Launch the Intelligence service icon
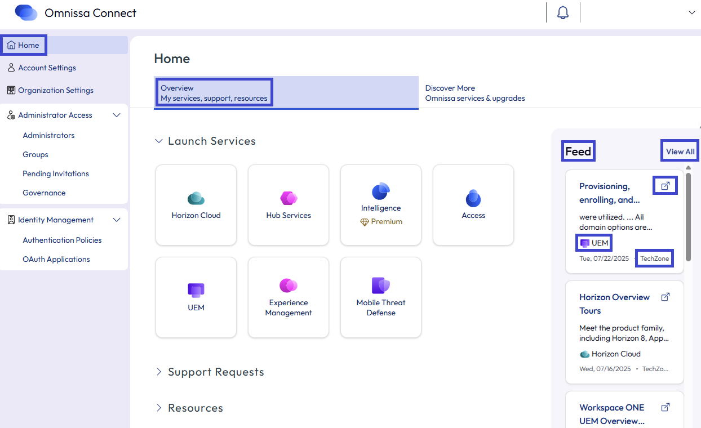Screen dimensions: 701x428 (381, 191)
